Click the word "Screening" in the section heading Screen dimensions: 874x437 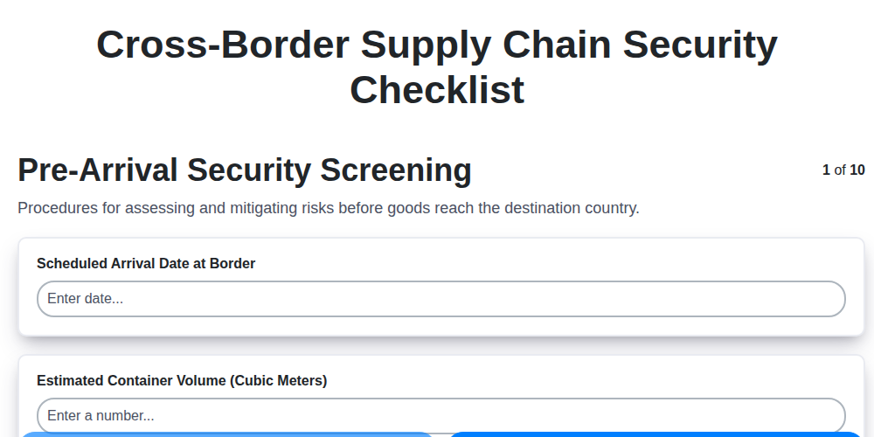point(396,170)
